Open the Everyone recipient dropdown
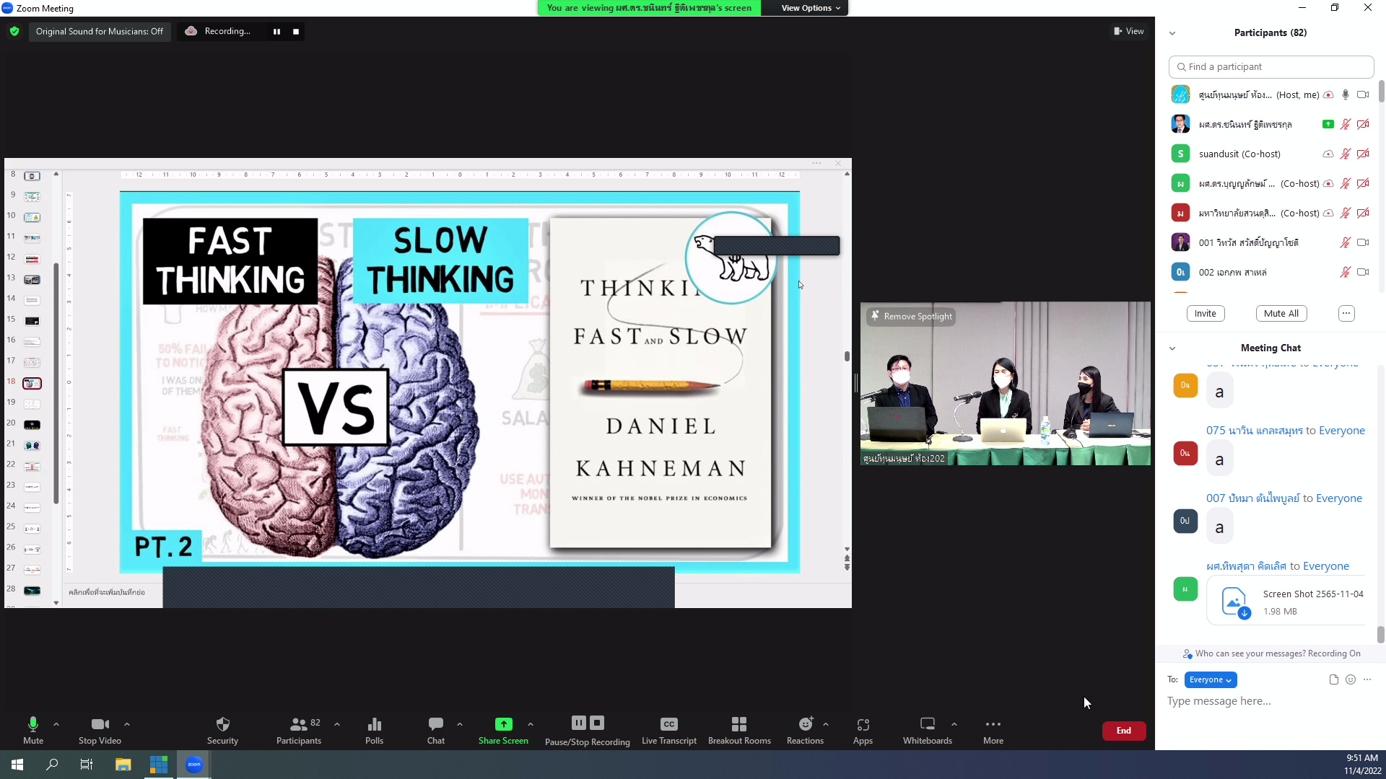 [1211, 679]
